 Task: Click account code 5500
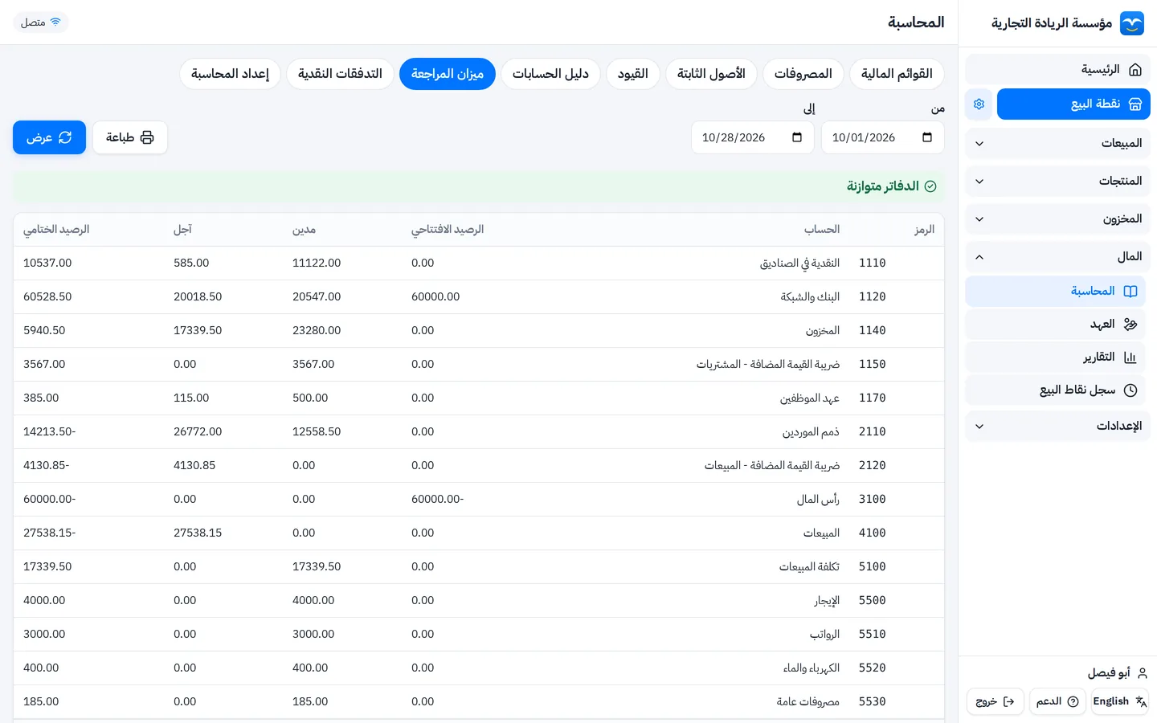(x=873, y=601)
